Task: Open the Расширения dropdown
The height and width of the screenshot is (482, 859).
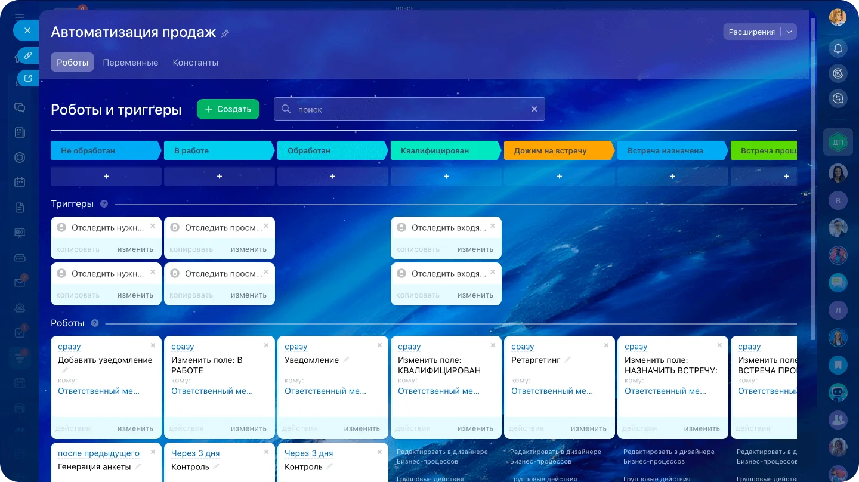Action: click(759, 32)
